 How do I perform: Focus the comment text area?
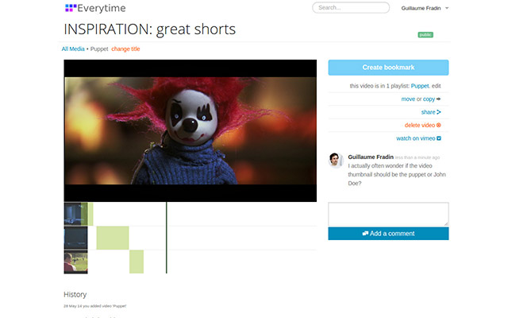point(388,214)
